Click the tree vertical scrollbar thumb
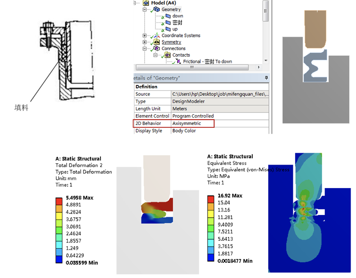 tap(265, 11)
